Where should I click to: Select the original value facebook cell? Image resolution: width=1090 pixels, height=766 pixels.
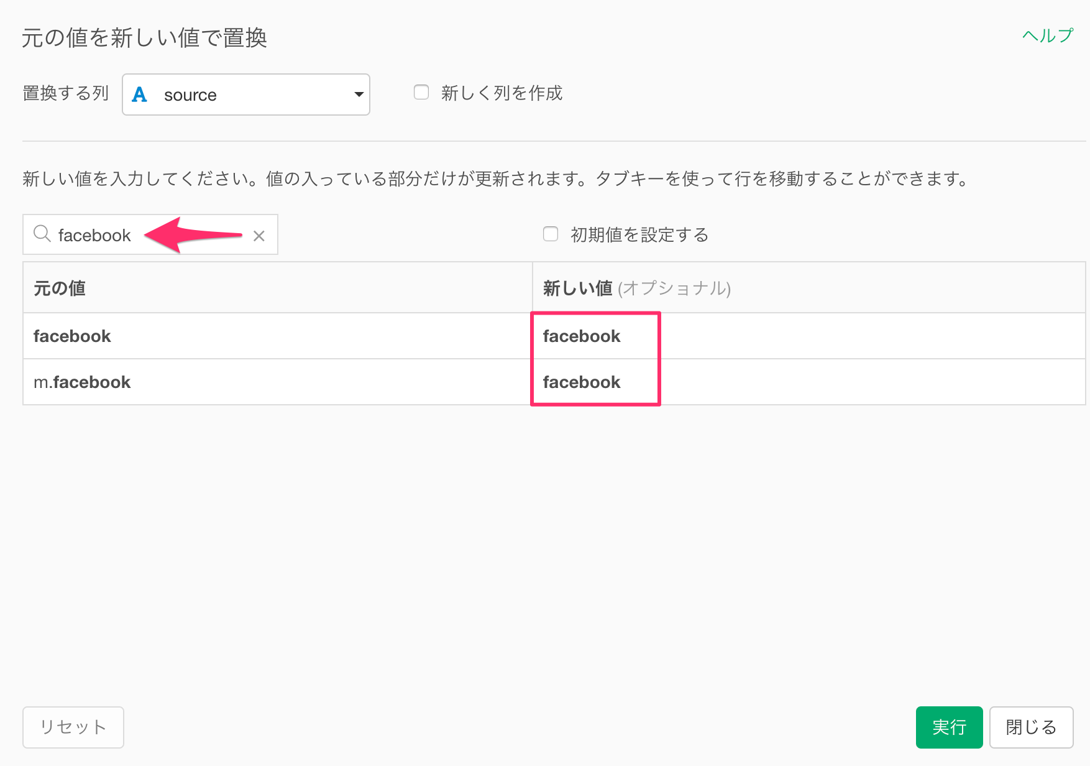tap(277, 336)
